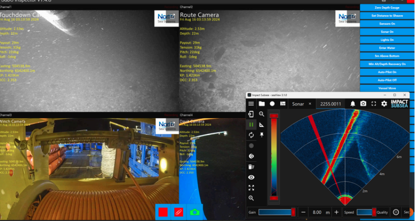Click the Auto-Pilot Off button
This screenshot has height=221, width=415.
(x=387, y=80)
